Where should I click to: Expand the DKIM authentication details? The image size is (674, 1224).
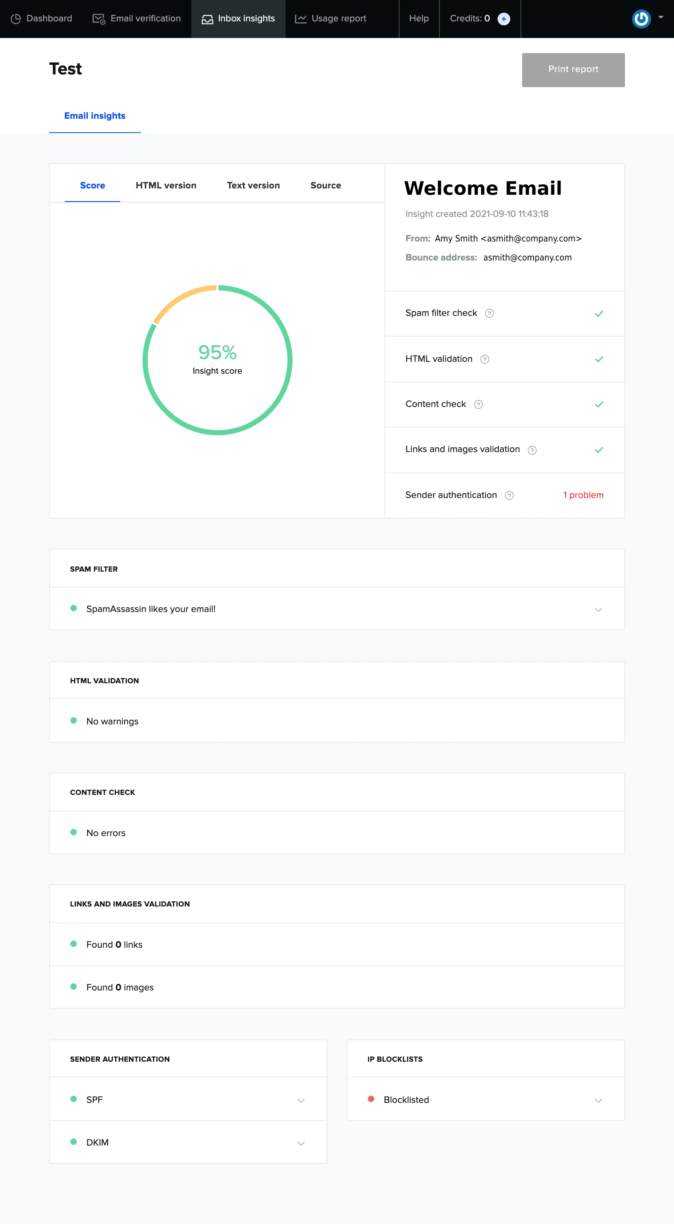[x=301, y=1143]
